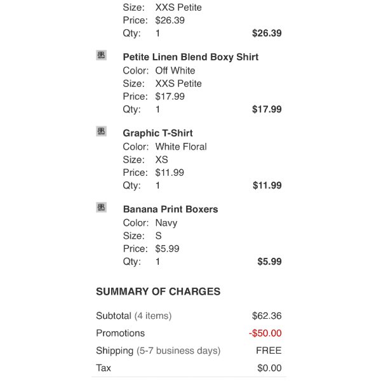Image resolution: width=381 pixels, height=381 pixels.
Task: Click the White Floral color value
Action: click(181, 147)
